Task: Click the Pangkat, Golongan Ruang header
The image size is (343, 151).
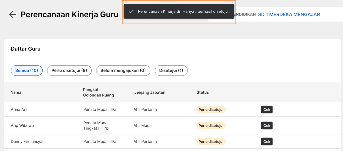Action: [98, 92]
